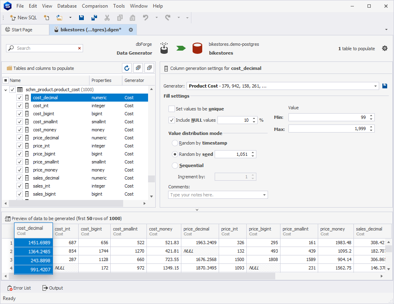Open the File menu
394x304 pixels.
pyautogui.click(x=20, y=6)
